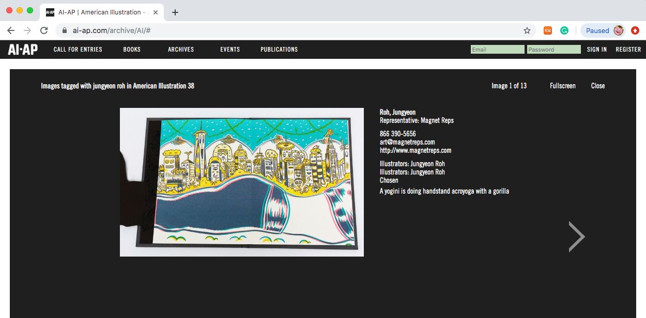Click the REGISTER link
The image size is (646, 318).
tap(628, 50)
